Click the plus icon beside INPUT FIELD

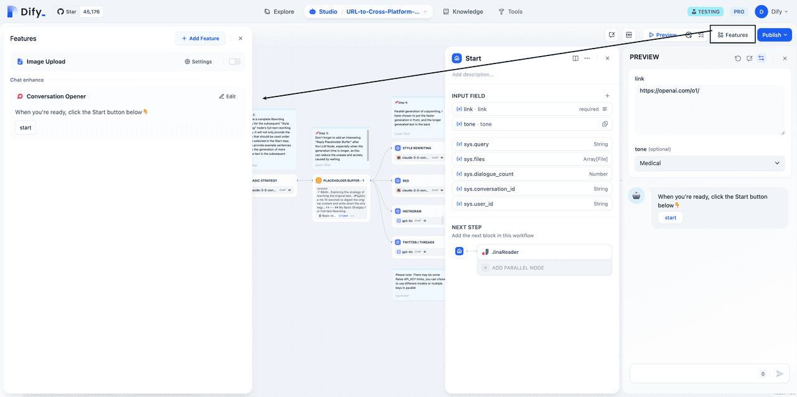click(608, 96)
